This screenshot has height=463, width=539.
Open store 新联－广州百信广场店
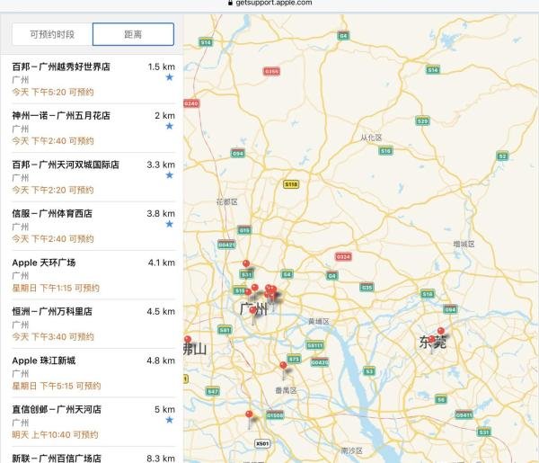[x=93, y=456]
